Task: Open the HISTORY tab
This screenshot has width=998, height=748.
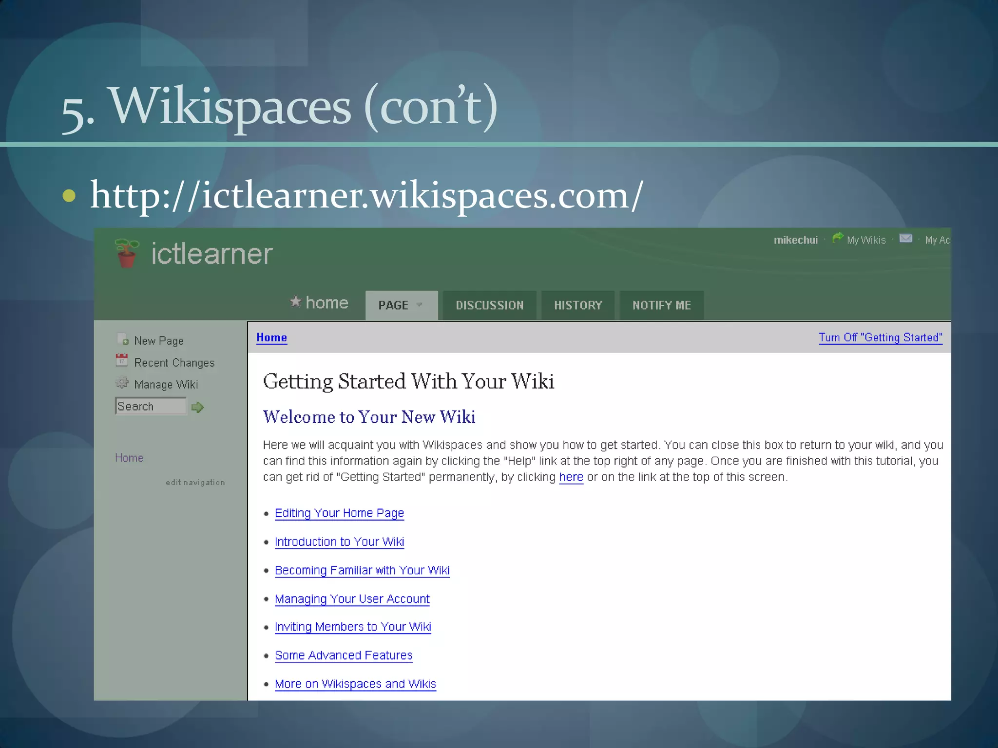Action: click(578, 305)
